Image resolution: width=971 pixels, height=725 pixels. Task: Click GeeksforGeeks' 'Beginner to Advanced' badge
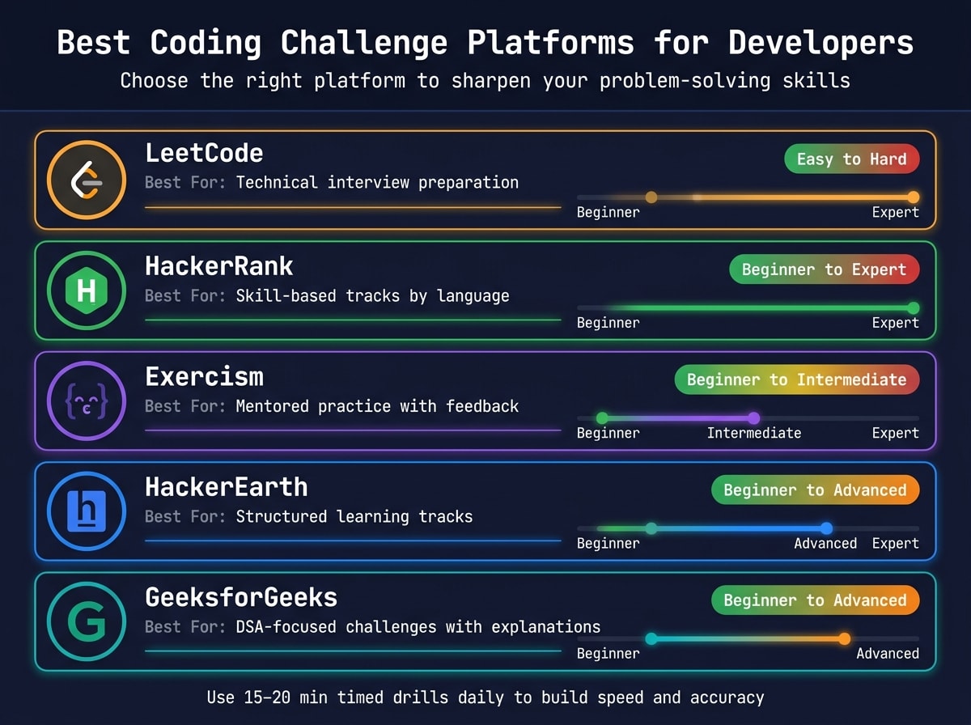point(816,600)
